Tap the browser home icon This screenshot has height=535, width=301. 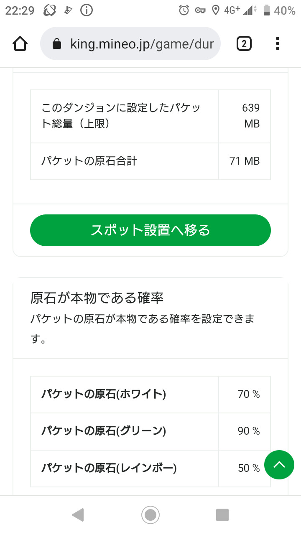click(x=20, y=43)
